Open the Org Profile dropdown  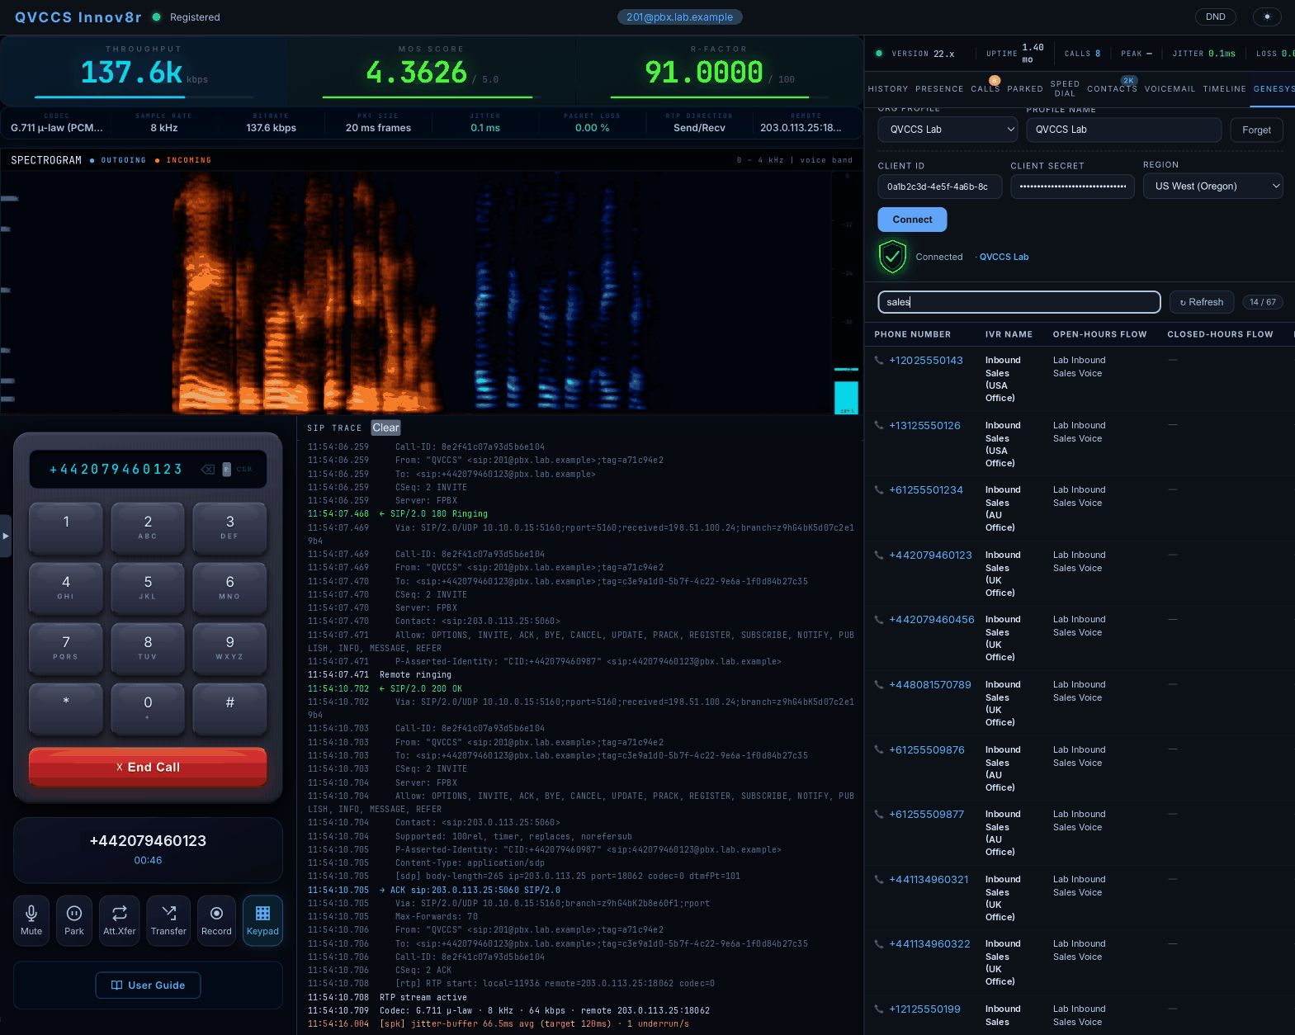[x=948, y=130]
